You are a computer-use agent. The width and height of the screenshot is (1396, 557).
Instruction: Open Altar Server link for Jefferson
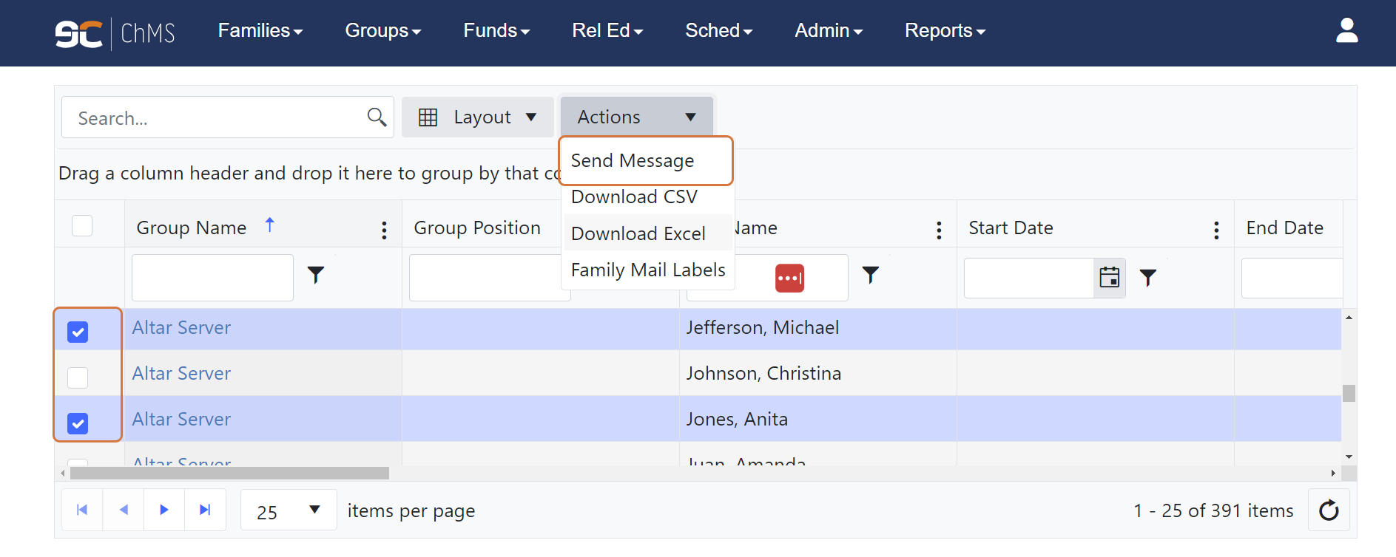pyautogui.click(x=181, y=327)
